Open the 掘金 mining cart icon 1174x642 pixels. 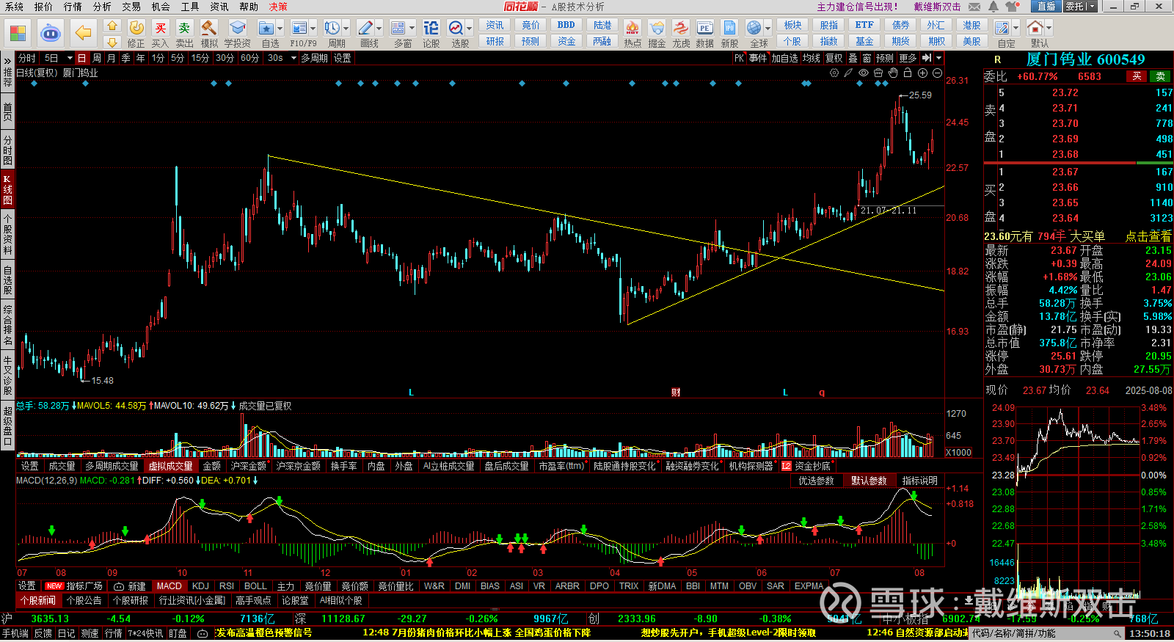(657, 28)
